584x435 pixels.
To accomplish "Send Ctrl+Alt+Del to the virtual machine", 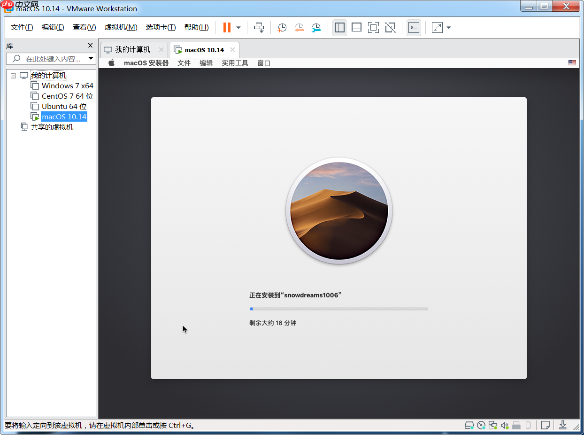I will (259, 28).
